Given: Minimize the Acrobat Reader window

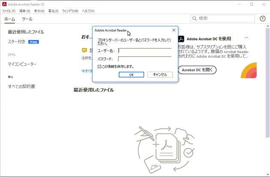Looking at the screenshot, I should pyautogui.click(x=240, y=4).
